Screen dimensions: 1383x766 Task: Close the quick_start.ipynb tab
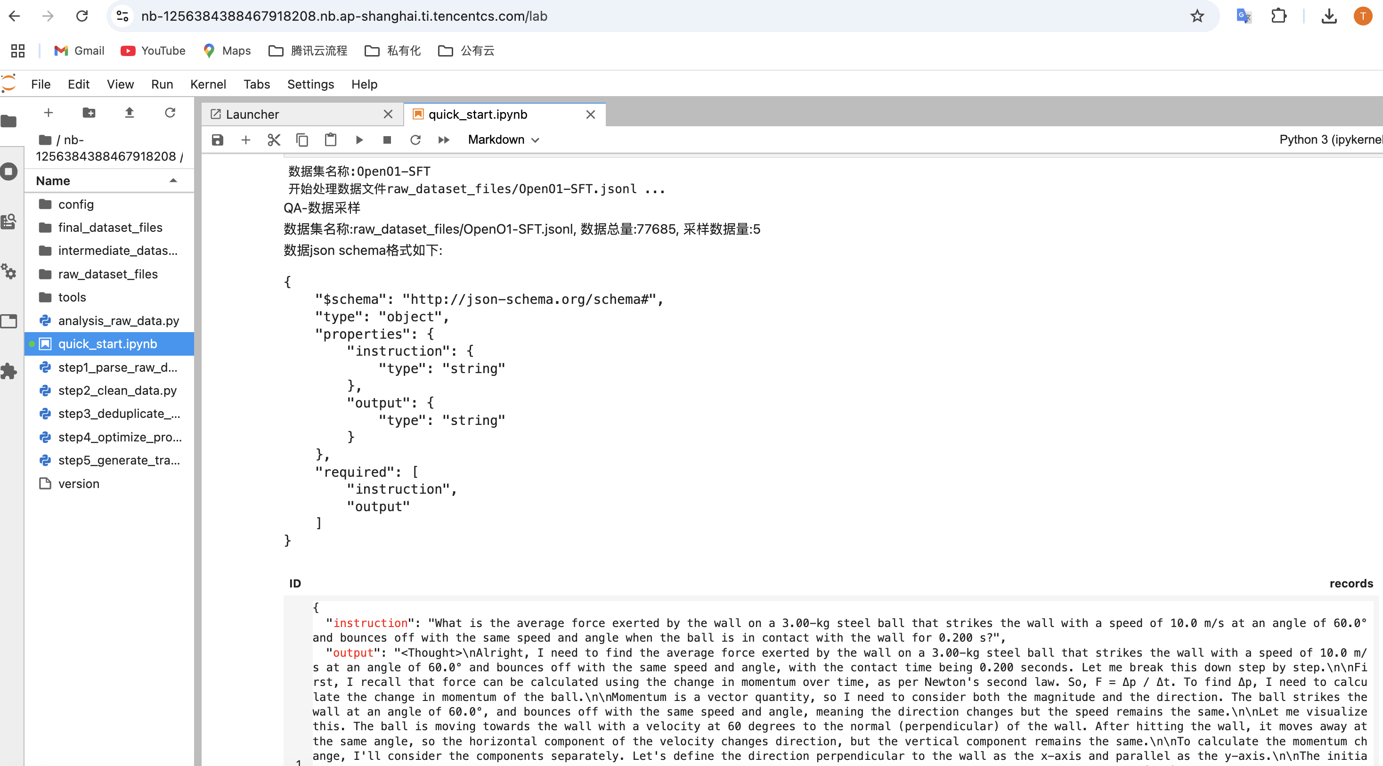[591, 114]
